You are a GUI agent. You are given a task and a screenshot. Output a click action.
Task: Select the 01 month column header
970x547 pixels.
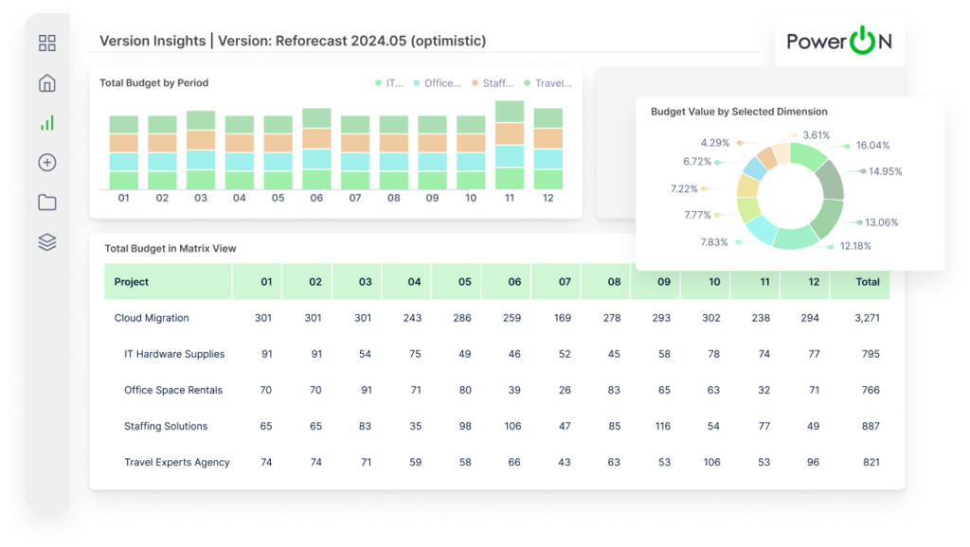265,281
